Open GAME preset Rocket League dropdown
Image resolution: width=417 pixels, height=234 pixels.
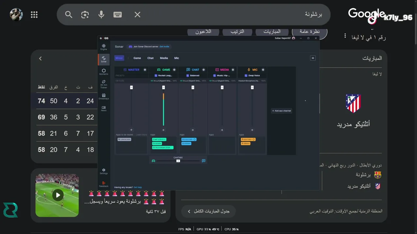click(x=163, y=75)
